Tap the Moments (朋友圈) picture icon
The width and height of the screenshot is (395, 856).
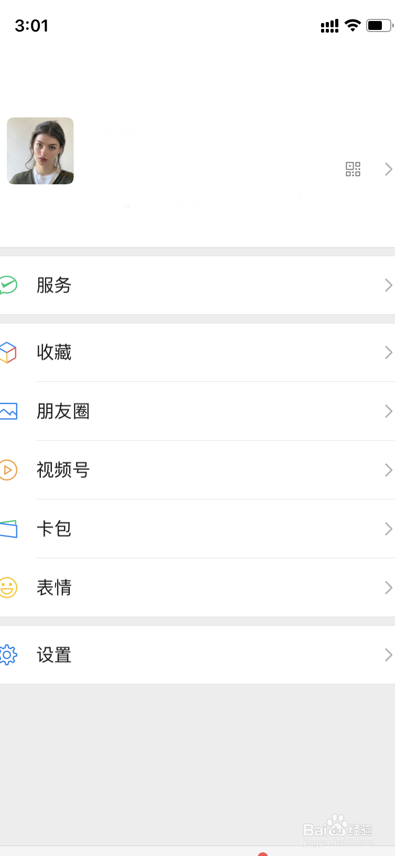8,411
